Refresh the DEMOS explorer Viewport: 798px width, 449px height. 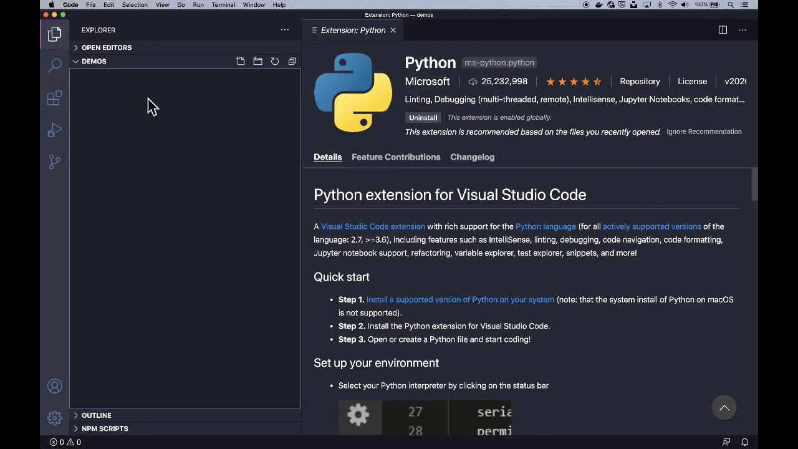click(275, 61)
